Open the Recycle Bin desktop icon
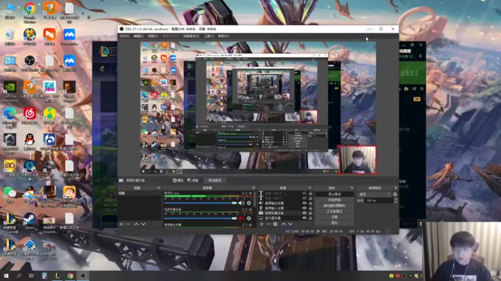Screen dimensions: 501x281 coord(9,37)
